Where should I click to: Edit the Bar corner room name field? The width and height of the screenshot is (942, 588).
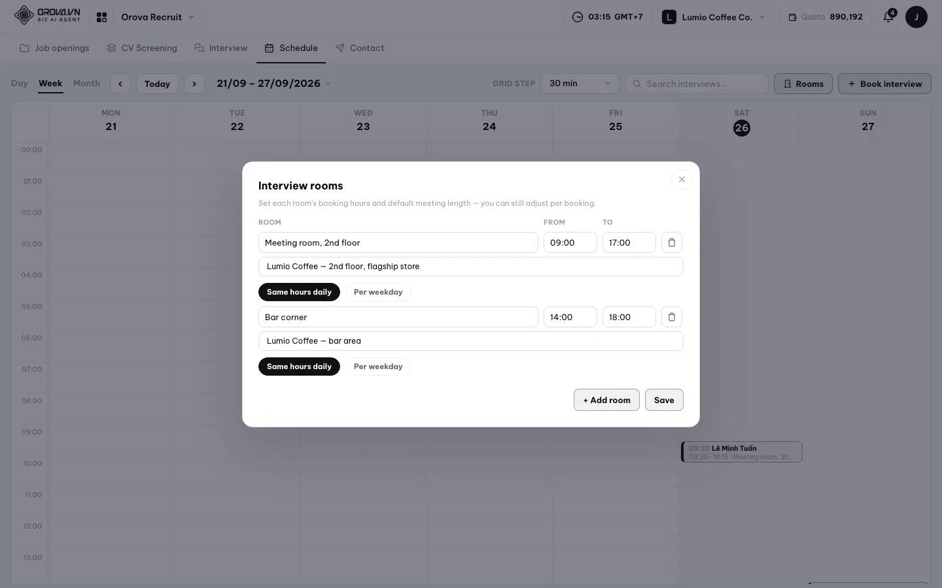[x=398, y=317]
